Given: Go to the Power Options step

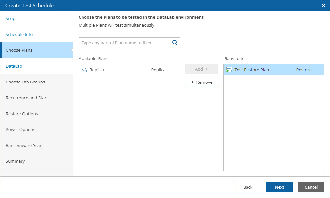Looking at the screenshot, I should click(x=20, y=130).
